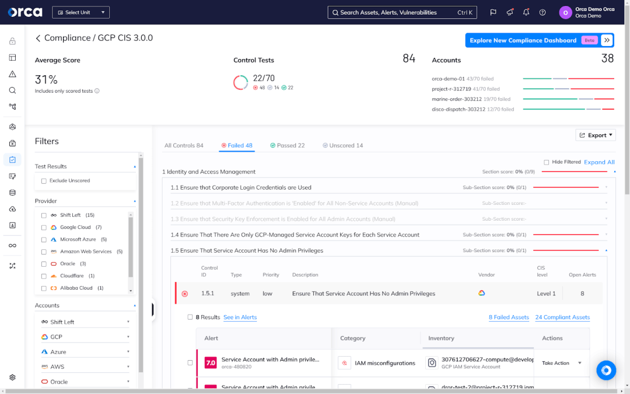Check the Cloudflare provider filter
This screenshot has width=630, height=394.
[44, 276]
